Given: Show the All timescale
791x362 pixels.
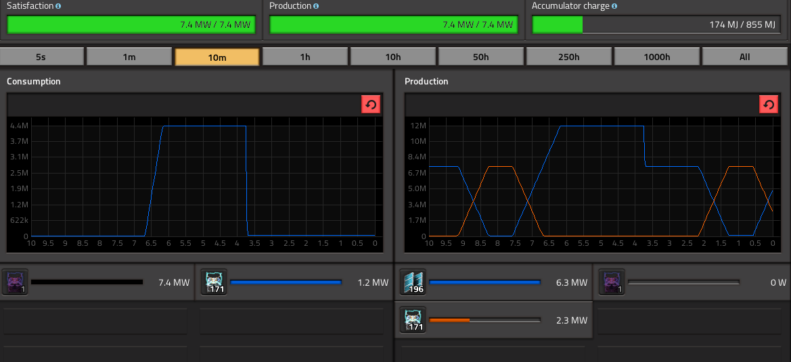Looking at the screenshot, I should point(744,57).
